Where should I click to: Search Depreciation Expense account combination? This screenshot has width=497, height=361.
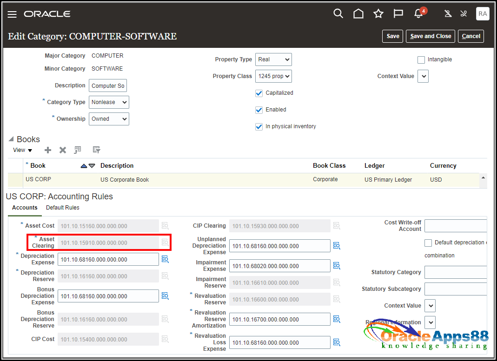(x=165, y=259)
